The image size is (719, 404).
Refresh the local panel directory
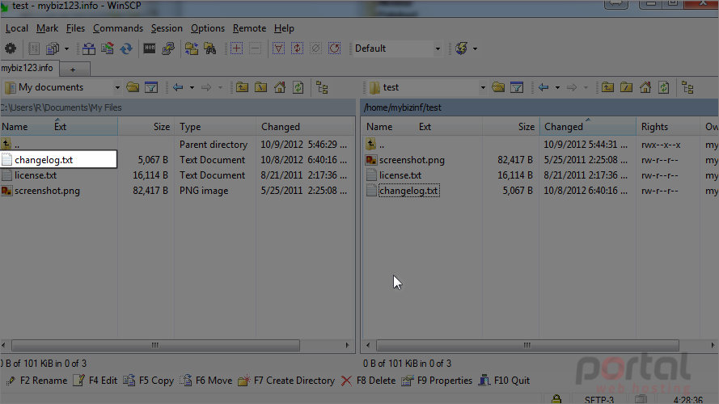(298, 87)
